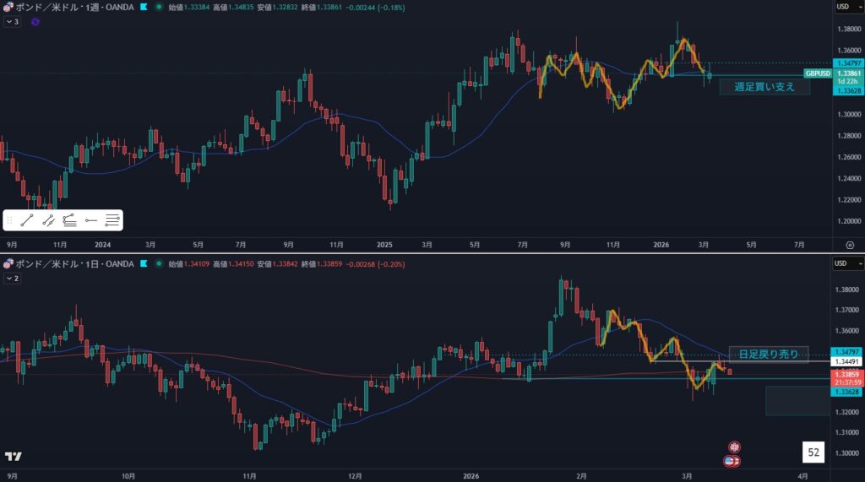
Task: Expand the weekly chart's 3 collapsed indicators
Action: [12, 21]
